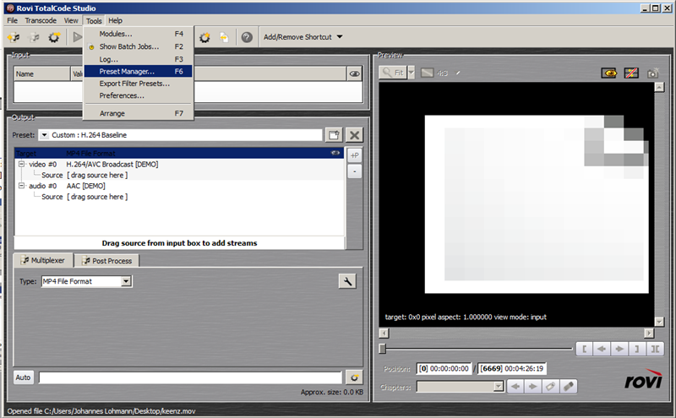The height and width of the screenshot is (418, 676).
Task: Open the zoom Fit dropdown arrow
Action: tap(412, 73)
